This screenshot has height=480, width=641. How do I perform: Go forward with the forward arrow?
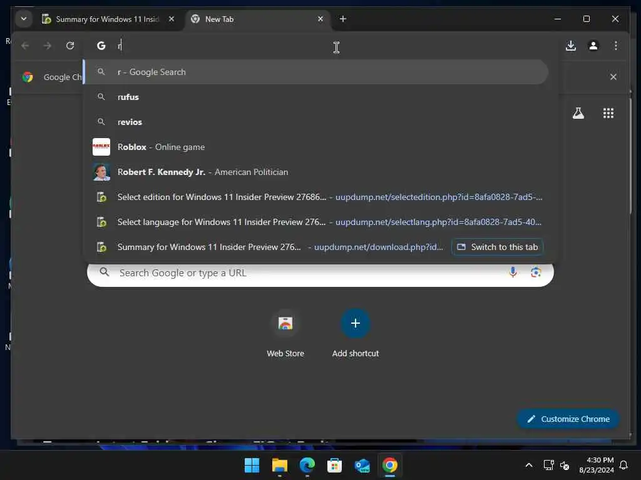(x=48, y=46)
